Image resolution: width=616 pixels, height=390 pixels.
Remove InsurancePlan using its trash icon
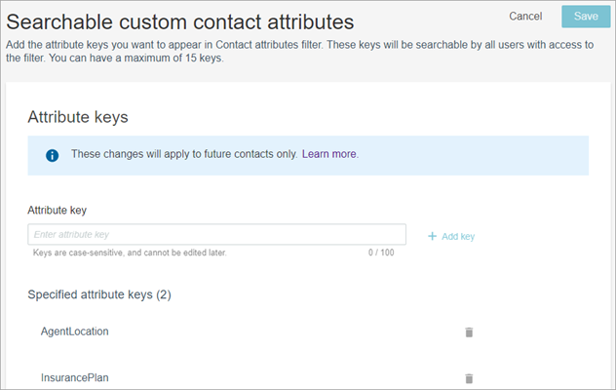pyautogui.click(x=469, y=378)
